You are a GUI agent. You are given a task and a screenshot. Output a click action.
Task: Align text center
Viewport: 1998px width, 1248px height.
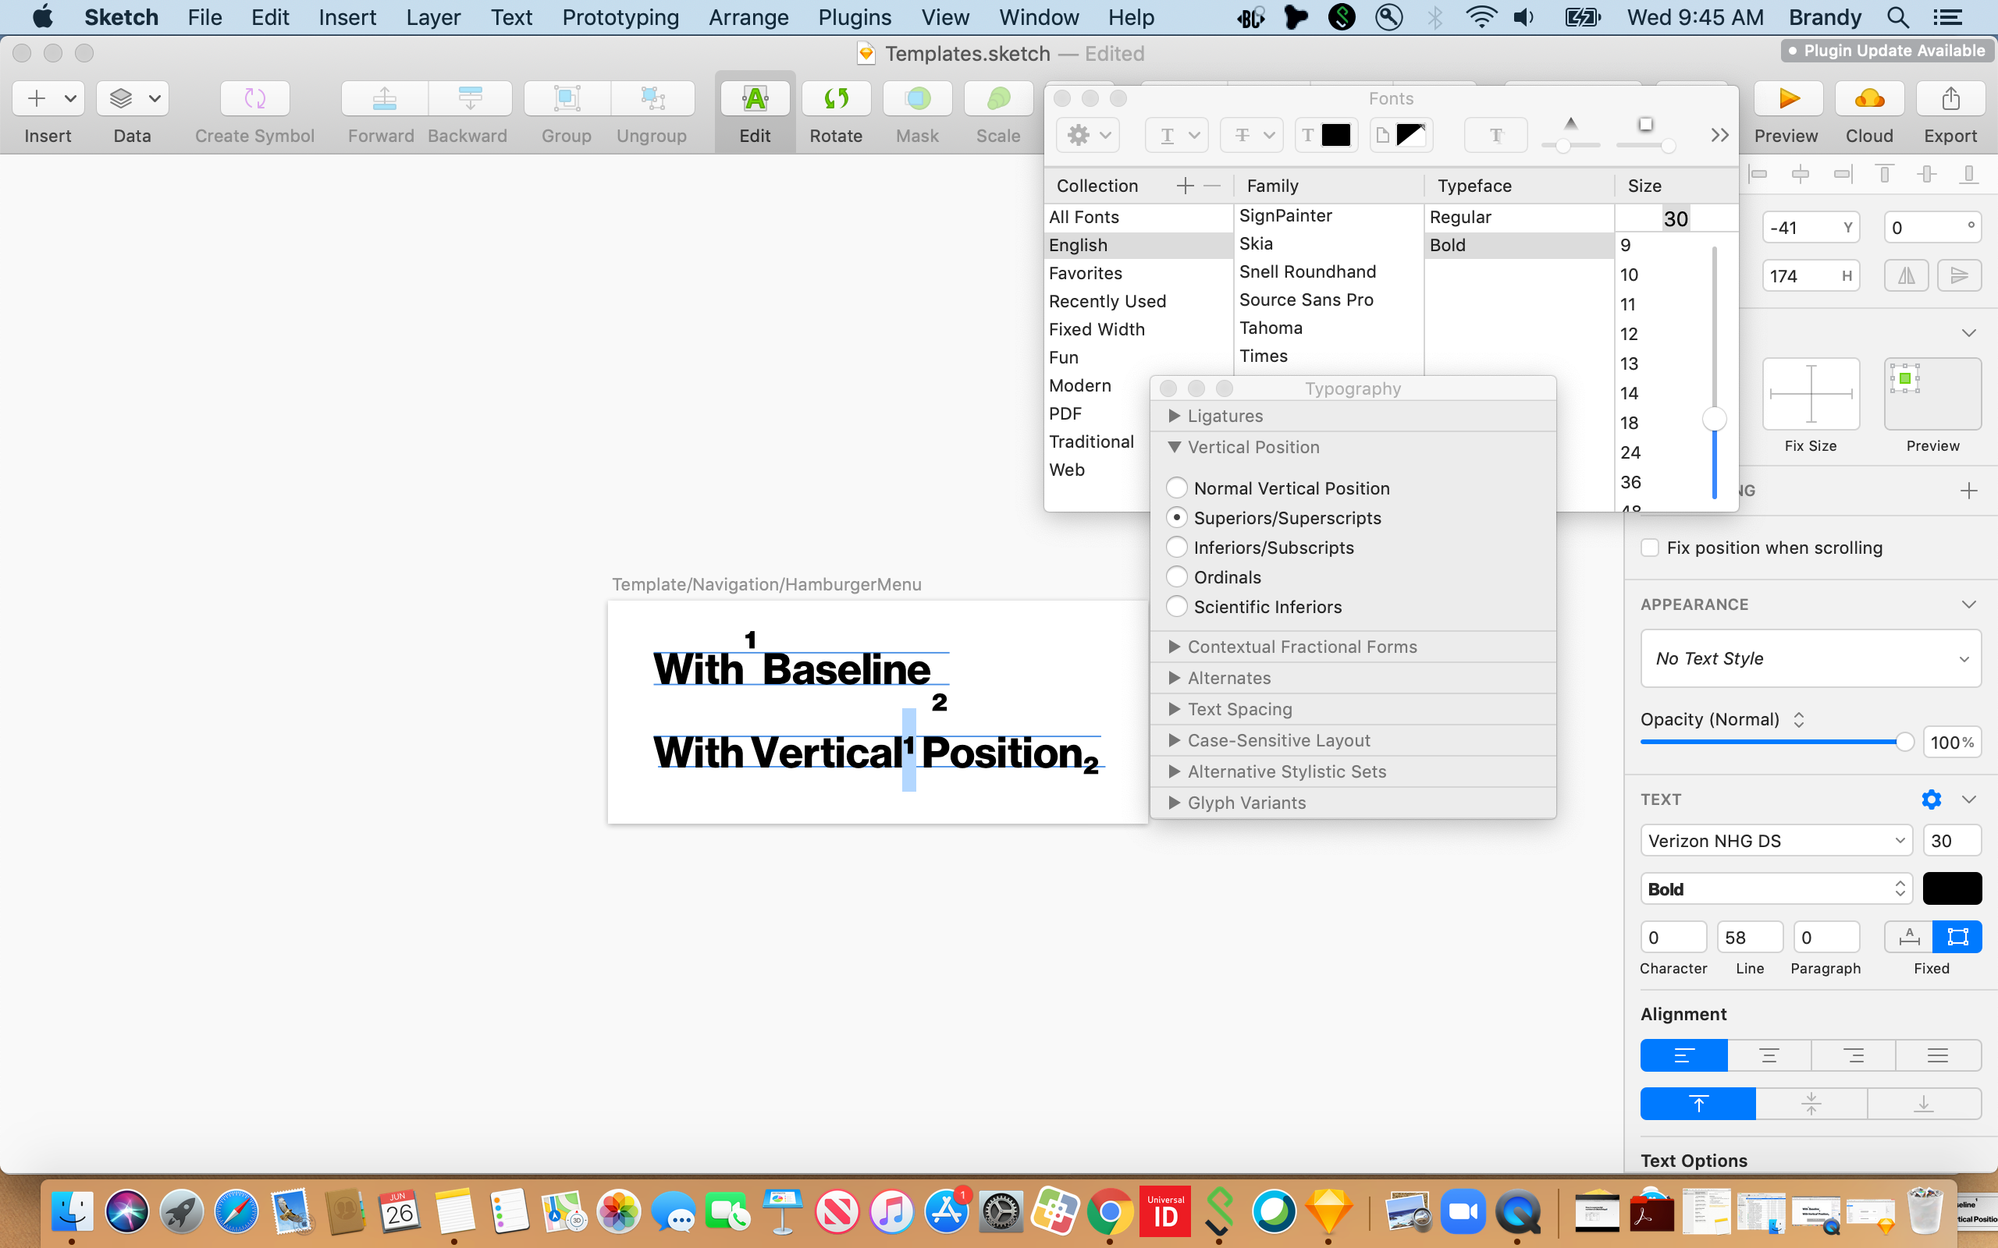click(1769, 1055)
